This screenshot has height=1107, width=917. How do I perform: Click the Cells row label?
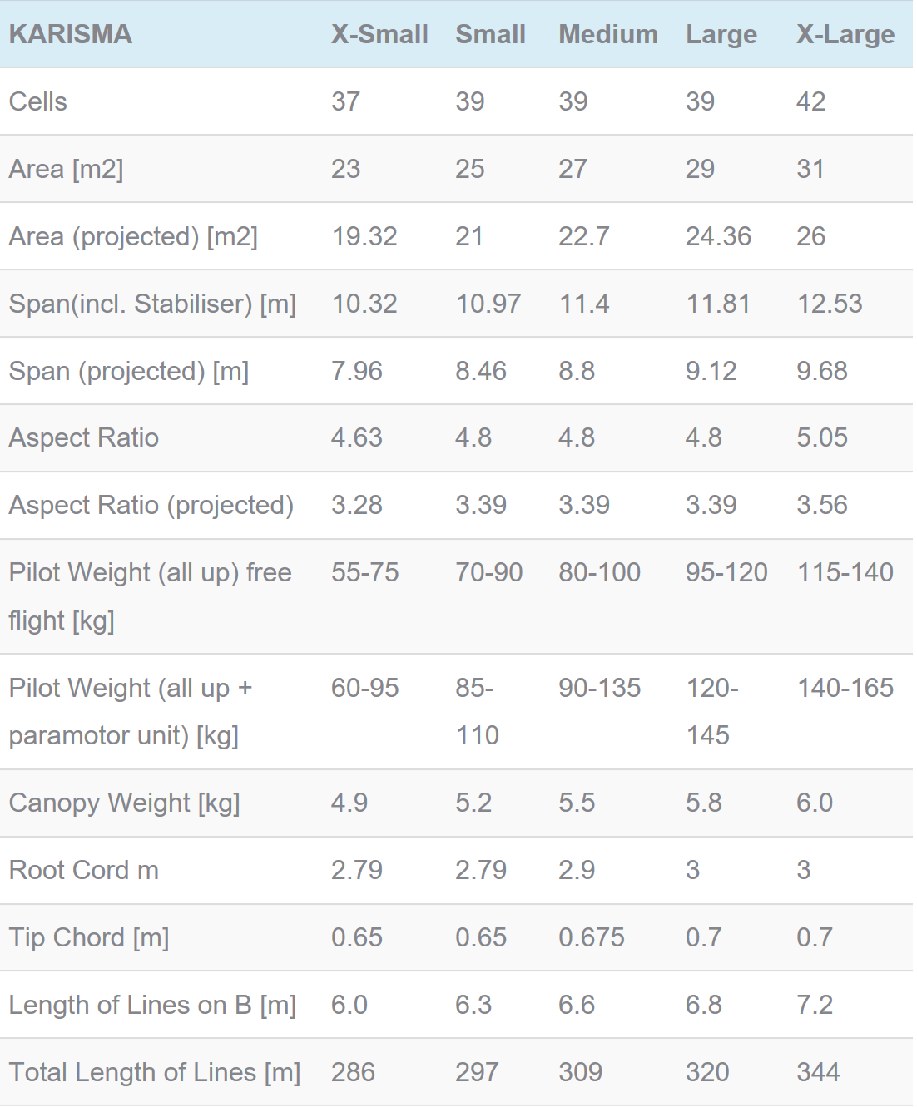point(37,101)
